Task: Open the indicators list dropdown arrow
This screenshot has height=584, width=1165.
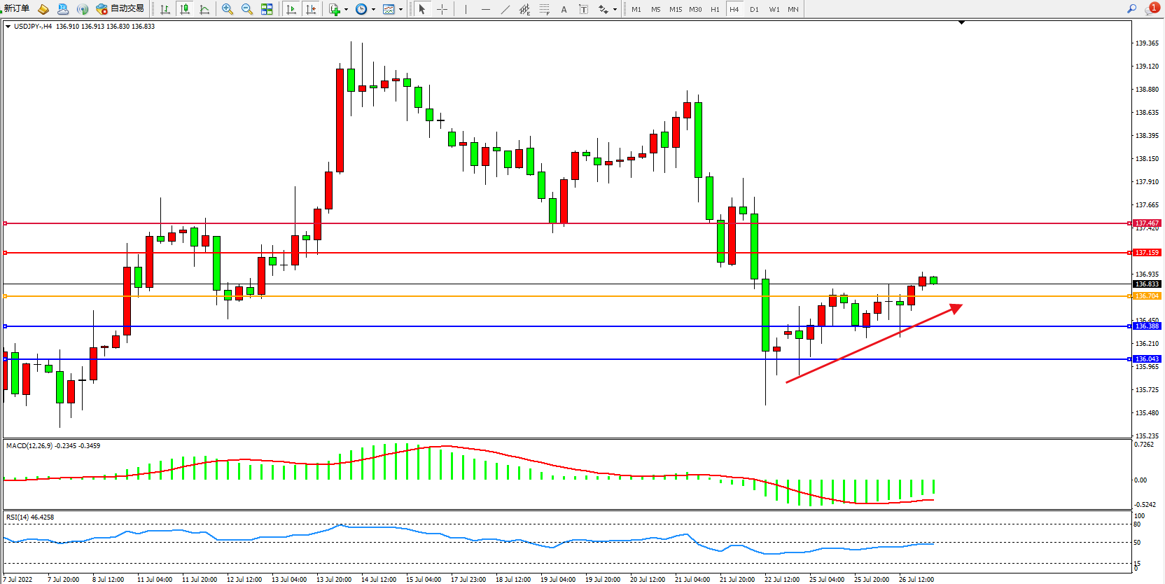Action: [x=346, y=9]
